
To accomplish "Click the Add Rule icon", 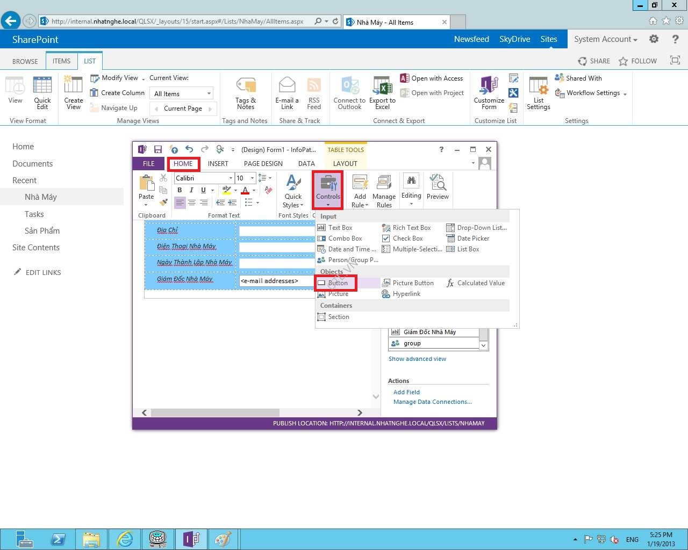I will 360,190.
